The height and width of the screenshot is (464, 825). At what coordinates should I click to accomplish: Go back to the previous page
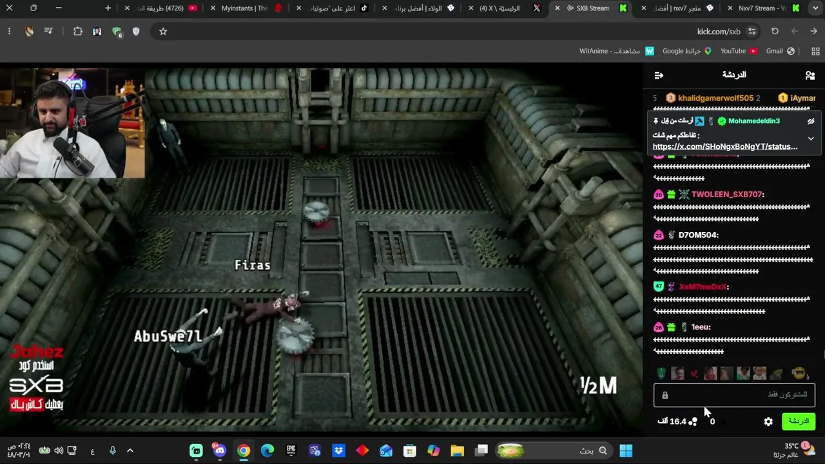[813, 32]
